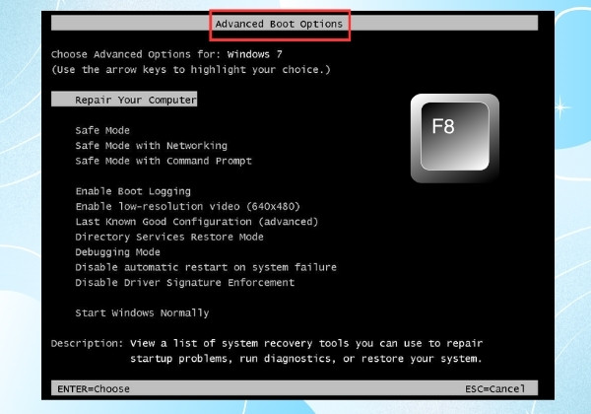
Task: Click the arrow keys instruction line
Action: tap(191, 70)
